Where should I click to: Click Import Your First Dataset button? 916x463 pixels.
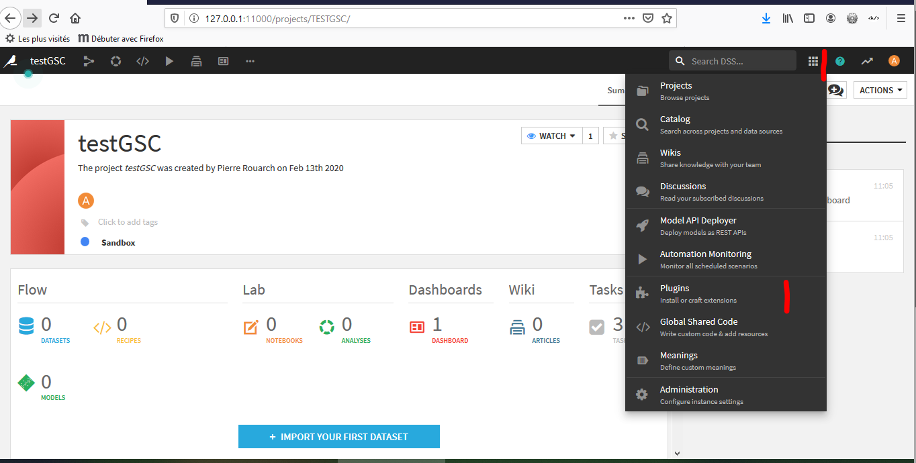coord(339,436)
